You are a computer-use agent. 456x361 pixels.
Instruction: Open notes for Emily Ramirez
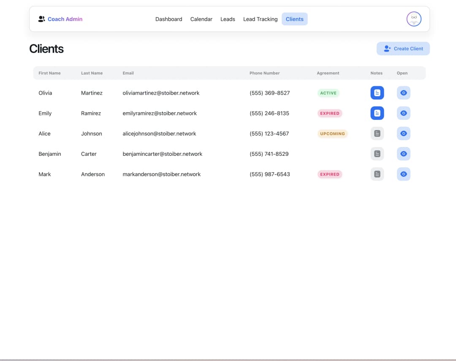click(377, 113)
